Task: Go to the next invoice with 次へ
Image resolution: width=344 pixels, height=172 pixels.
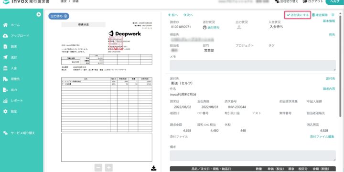Action: pos(188,15)
